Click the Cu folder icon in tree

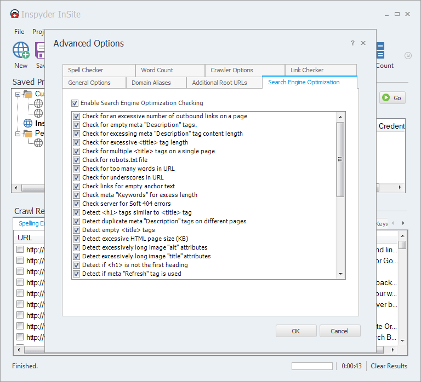pos(28,94)
